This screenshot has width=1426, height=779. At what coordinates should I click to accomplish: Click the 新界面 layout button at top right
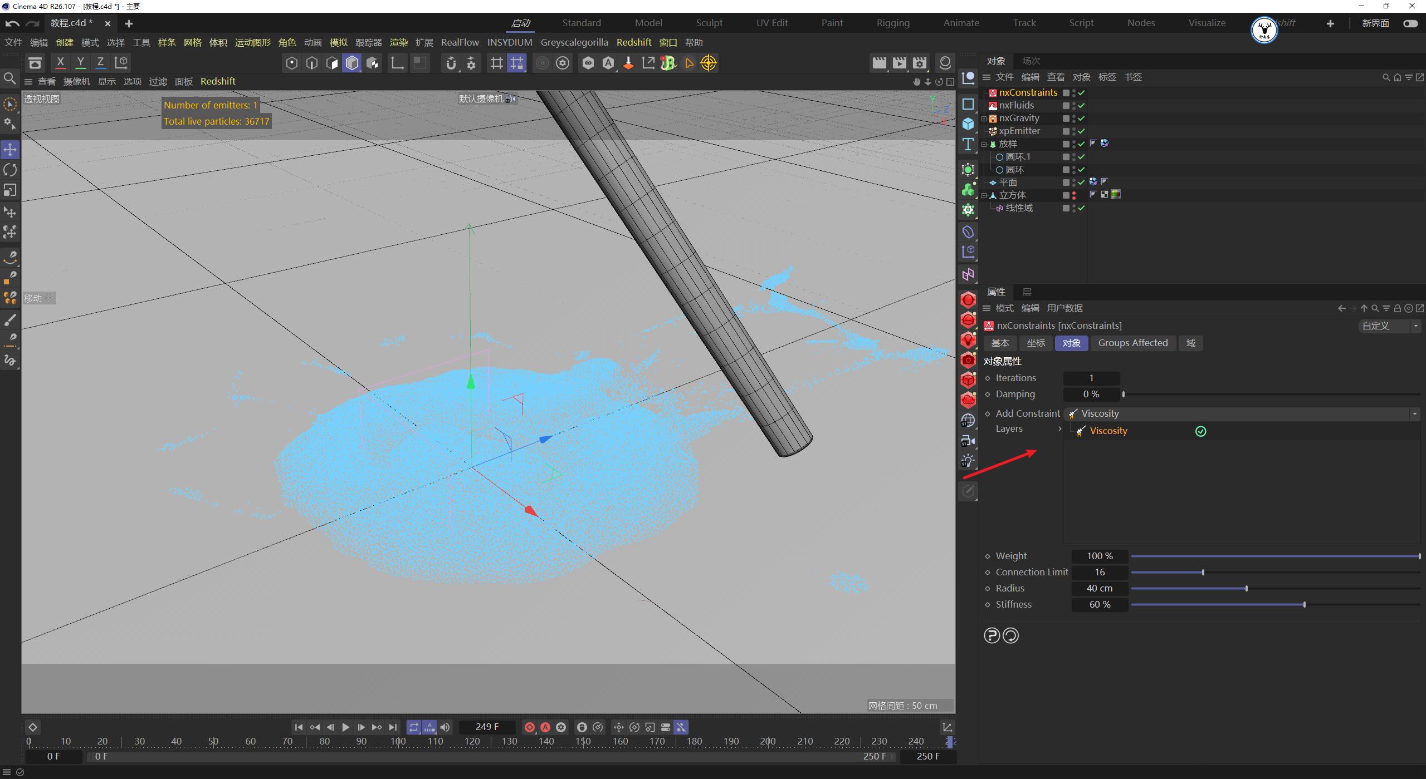pyautogui.click(x=1376, y=23)
